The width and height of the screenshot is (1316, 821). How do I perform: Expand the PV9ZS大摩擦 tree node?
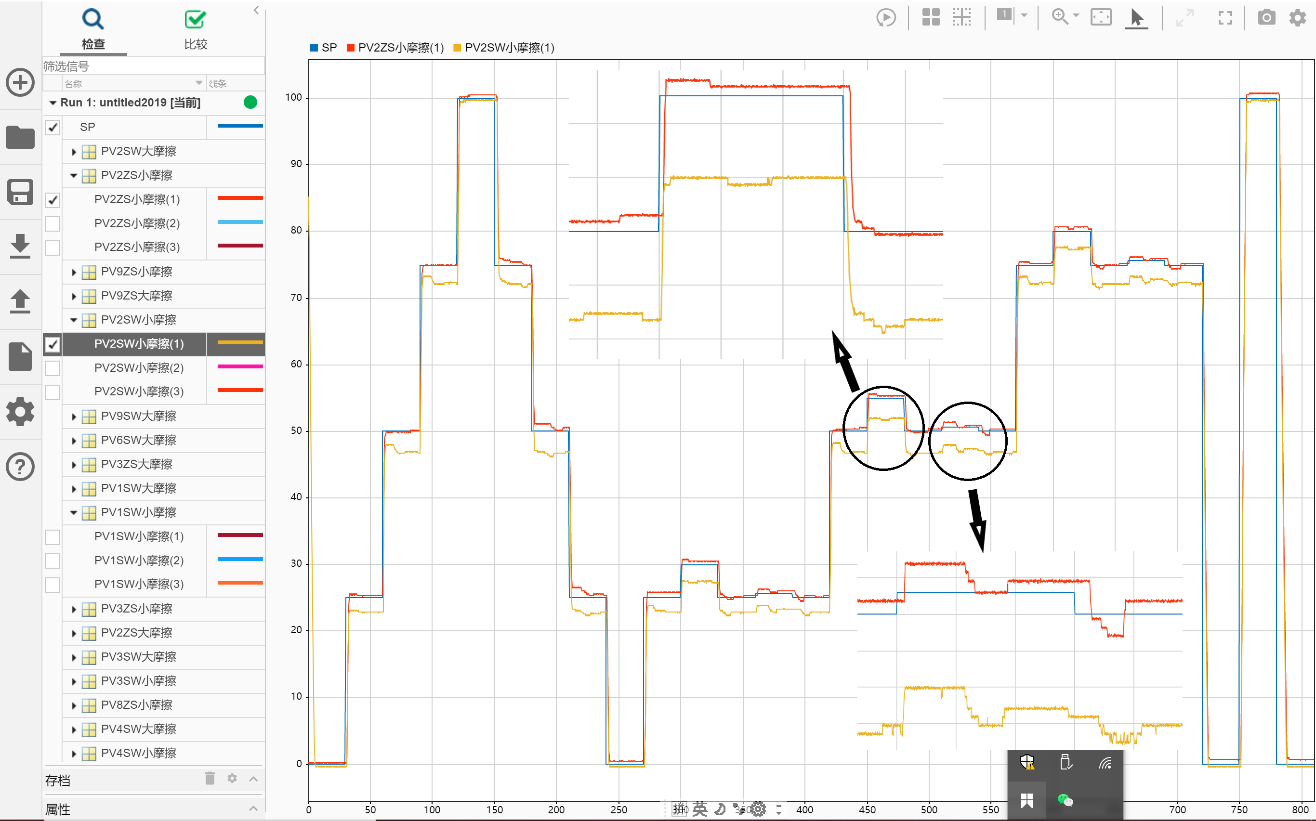[74, 296]
